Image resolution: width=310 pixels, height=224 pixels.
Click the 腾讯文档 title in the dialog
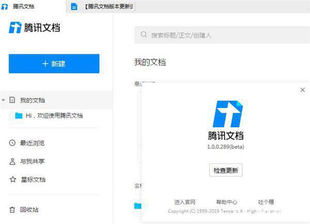click(x=226, y=136)
